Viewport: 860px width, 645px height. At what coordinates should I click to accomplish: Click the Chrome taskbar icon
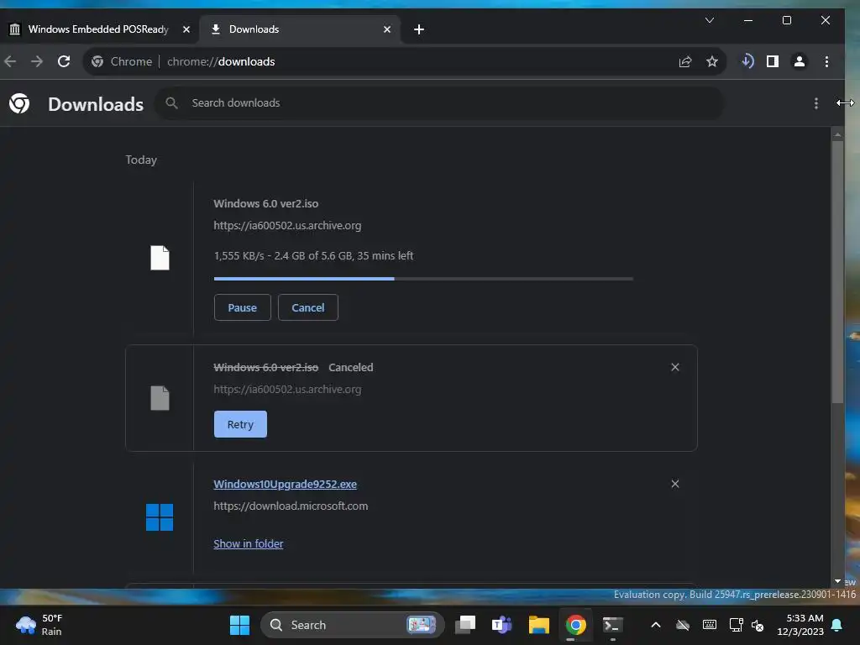click(x=576, y=625)
